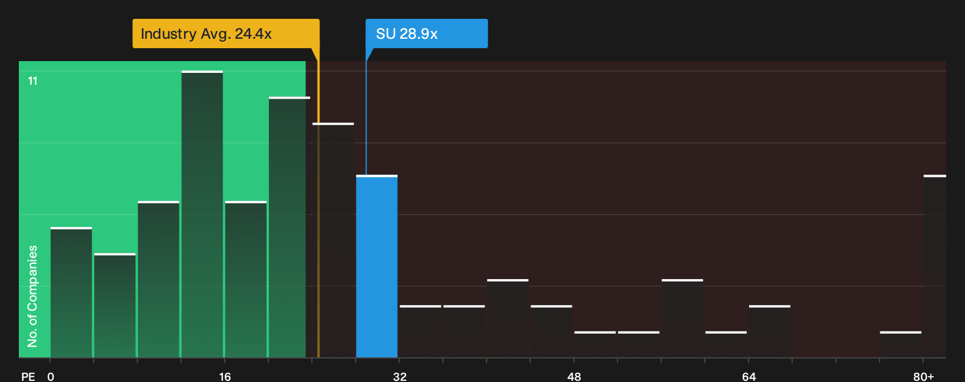Click the tallest bar reaching 11 companies

pos(202,214)
